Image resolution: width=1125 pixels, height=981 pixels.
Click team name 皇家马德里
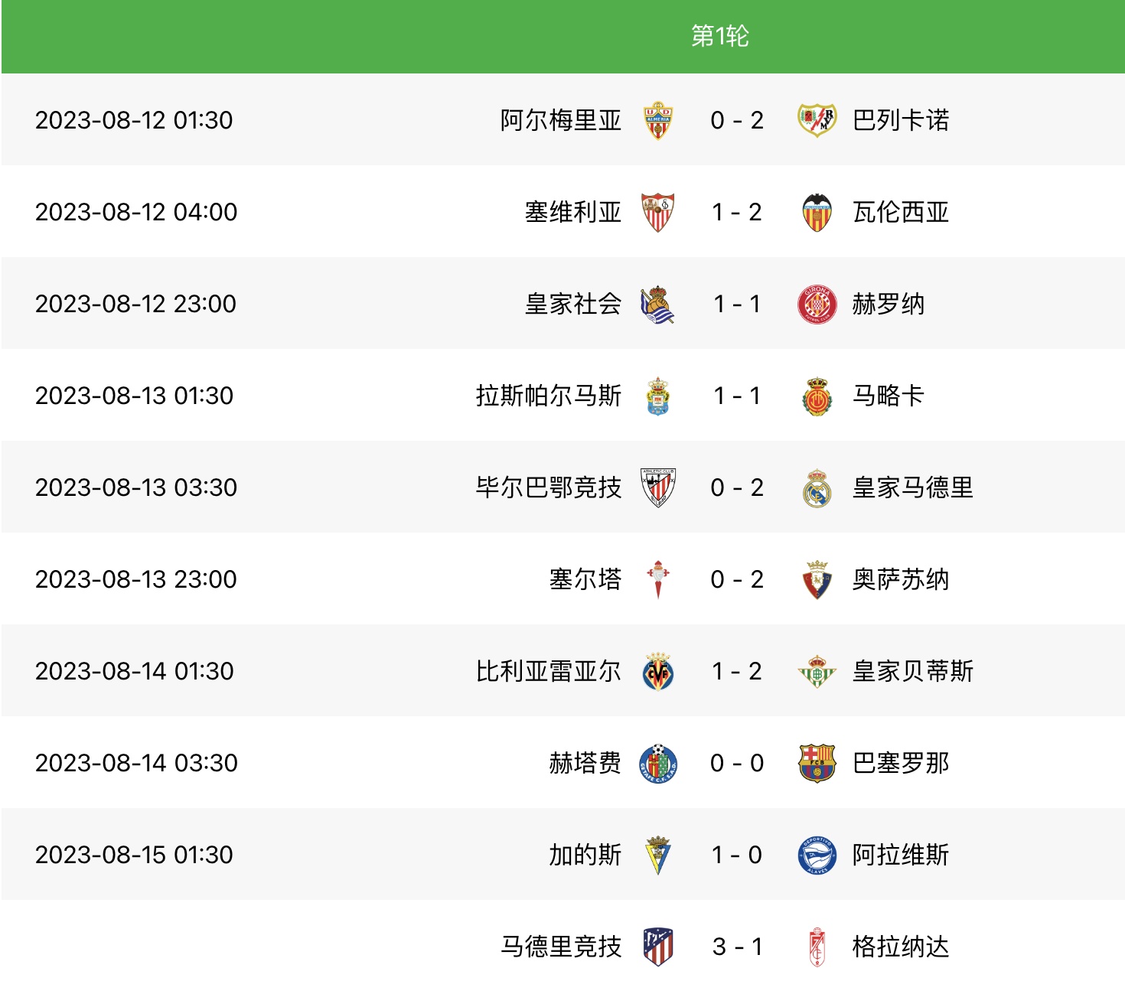coord(912,487)
